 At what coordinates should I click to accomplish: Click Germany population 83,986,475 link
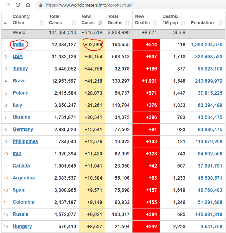click(x=210, y=129)
